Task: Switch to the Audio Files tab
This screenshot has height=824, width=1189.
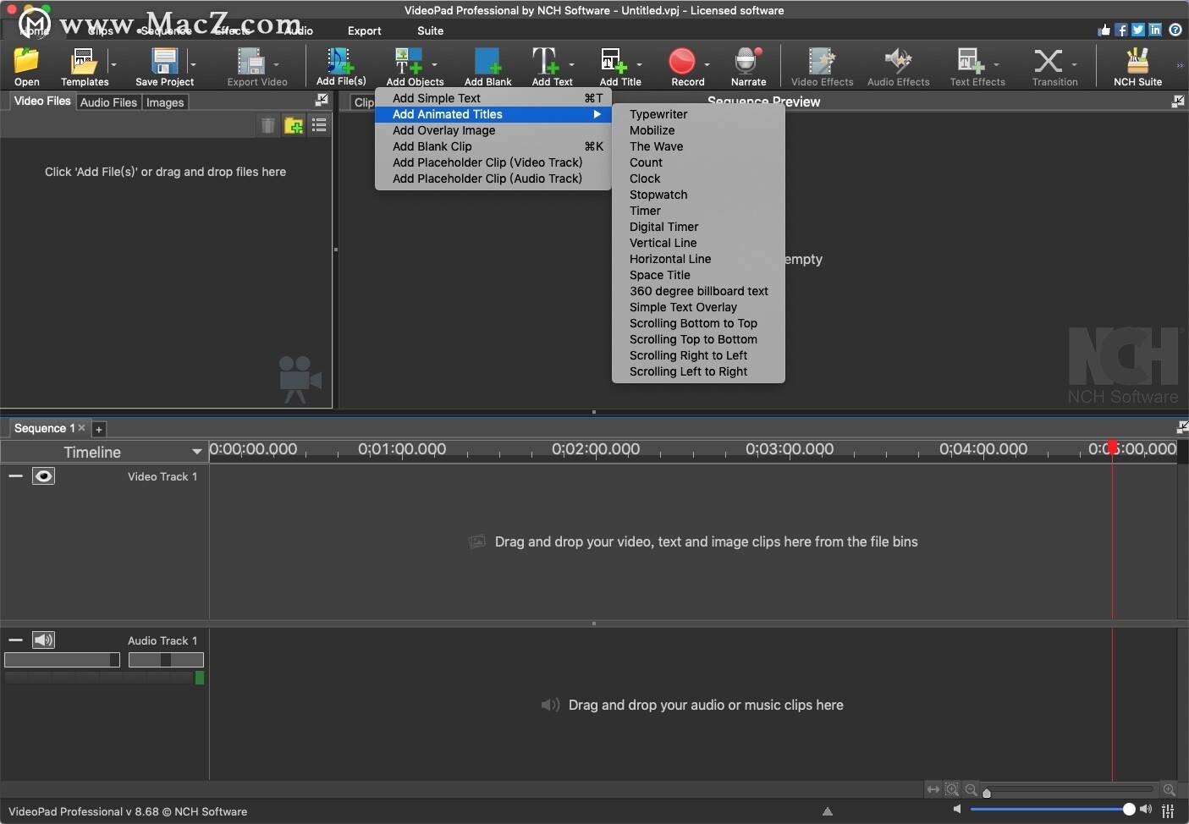Action: [x=108, y=102]
